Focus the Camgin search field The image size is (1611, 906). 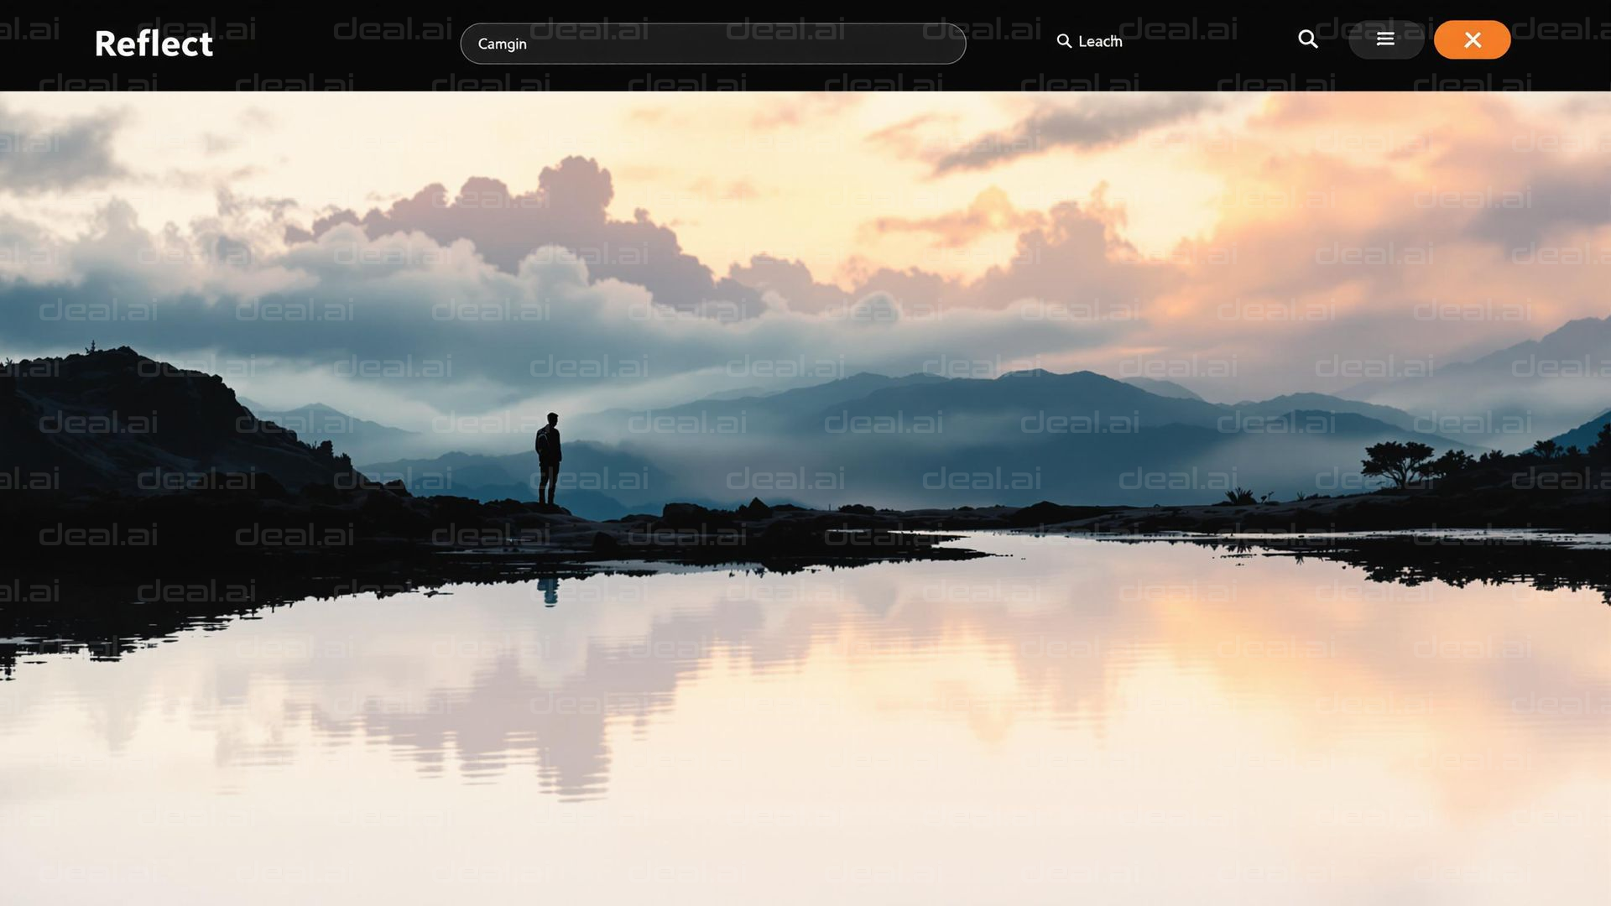click(712, 44)
